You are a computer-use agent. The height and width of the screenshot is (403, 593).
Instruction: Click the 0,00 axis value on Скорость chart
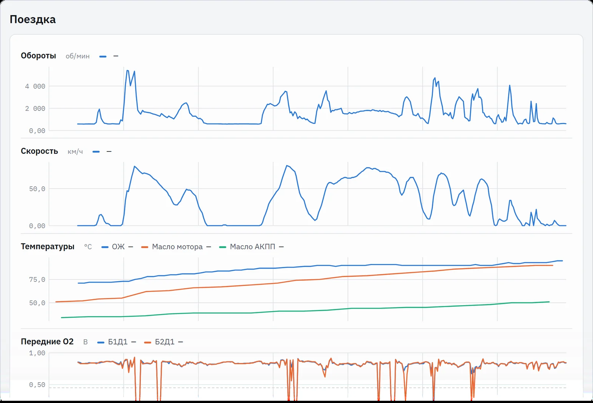(37, 226)
